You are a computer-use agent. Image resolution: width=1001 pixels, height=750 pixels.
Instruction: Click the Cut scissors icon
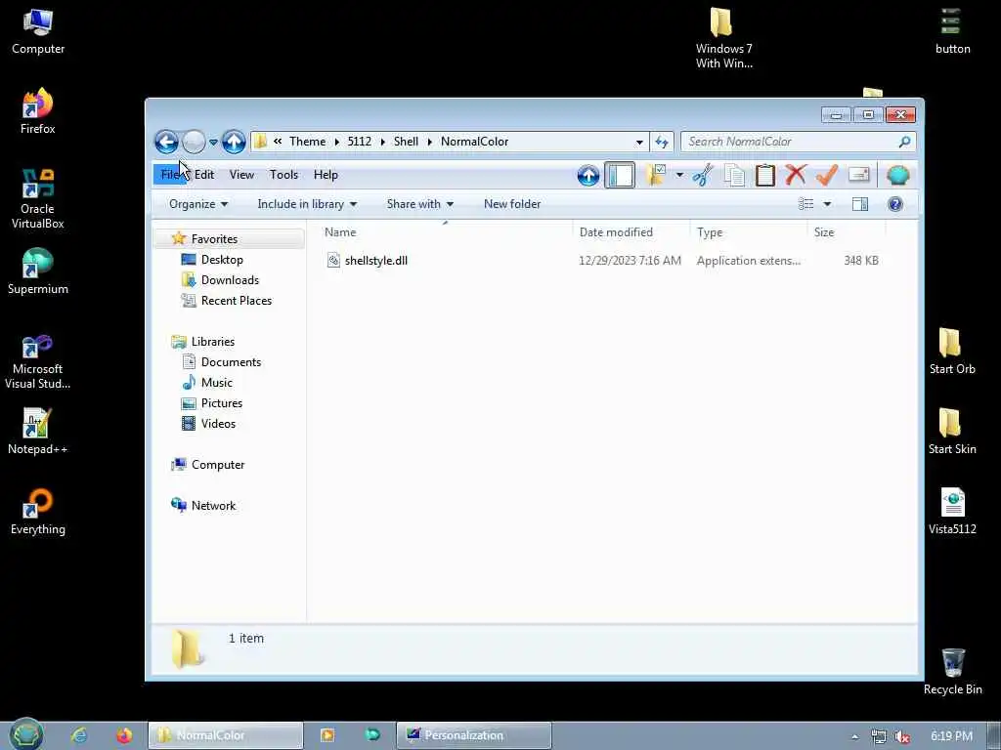click(x=703, y=175)
